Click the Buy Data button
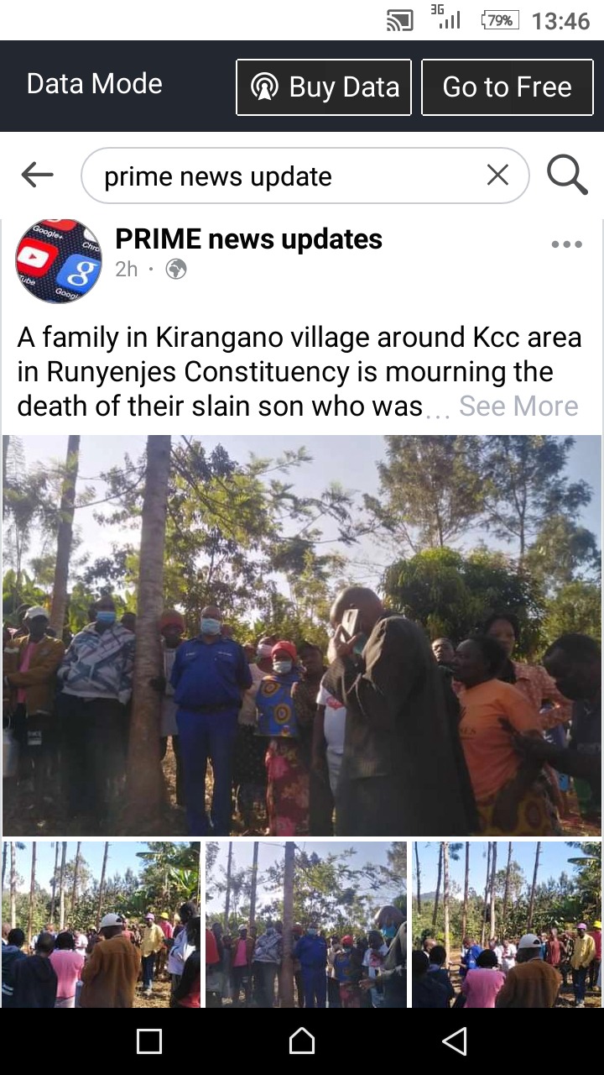This screenshot has width=604, height=1075. click(x=324, y=87)
